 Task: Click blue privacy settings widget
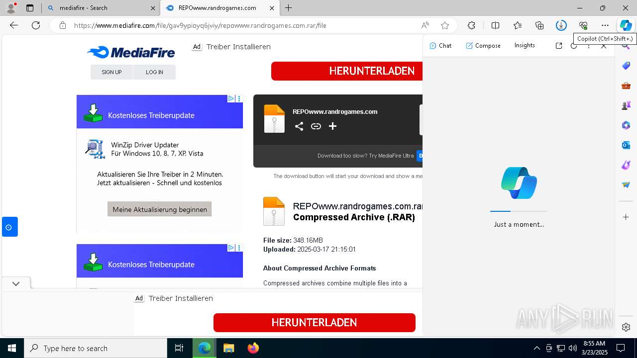(x=9, y=227)
